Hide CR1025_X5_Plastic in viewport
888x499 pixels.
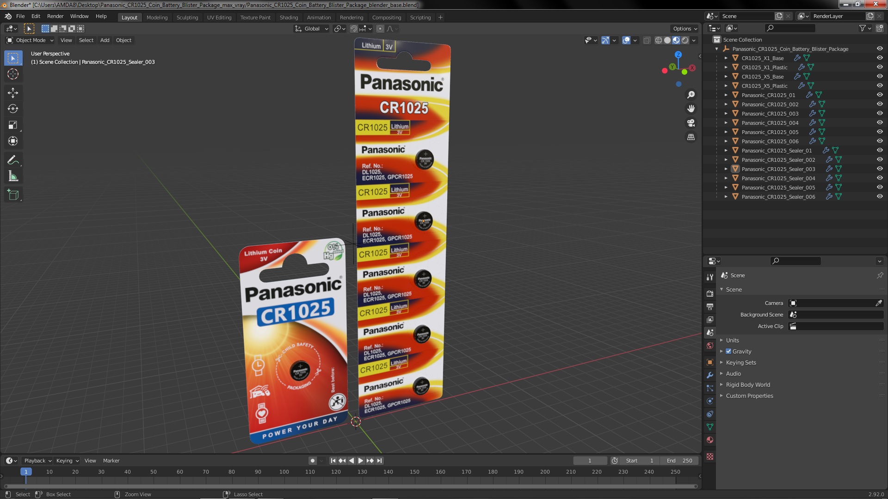pos(880,86)
